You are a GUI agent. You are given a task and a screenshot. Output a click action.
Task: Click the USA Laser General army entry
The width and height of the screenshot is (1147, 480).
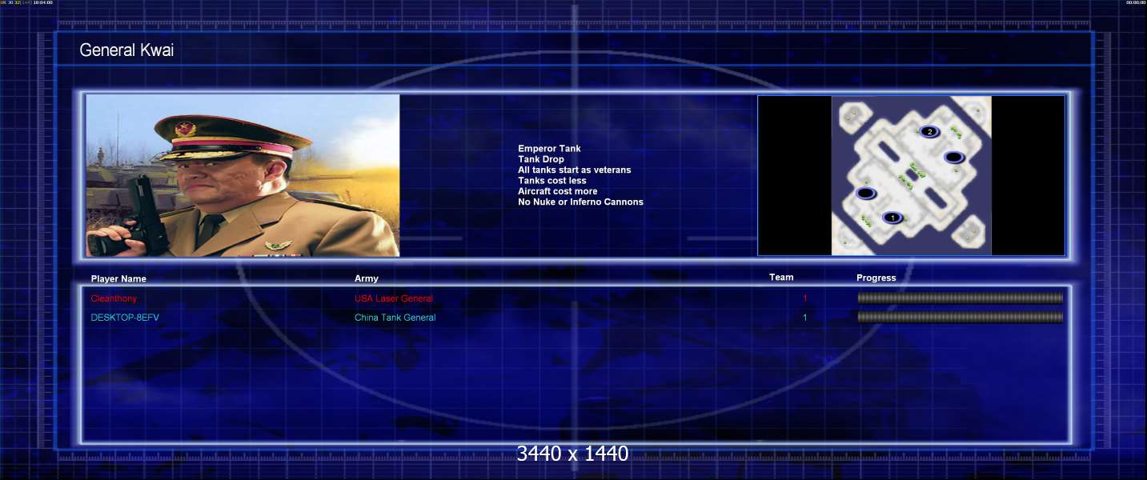tap(394, 298)
